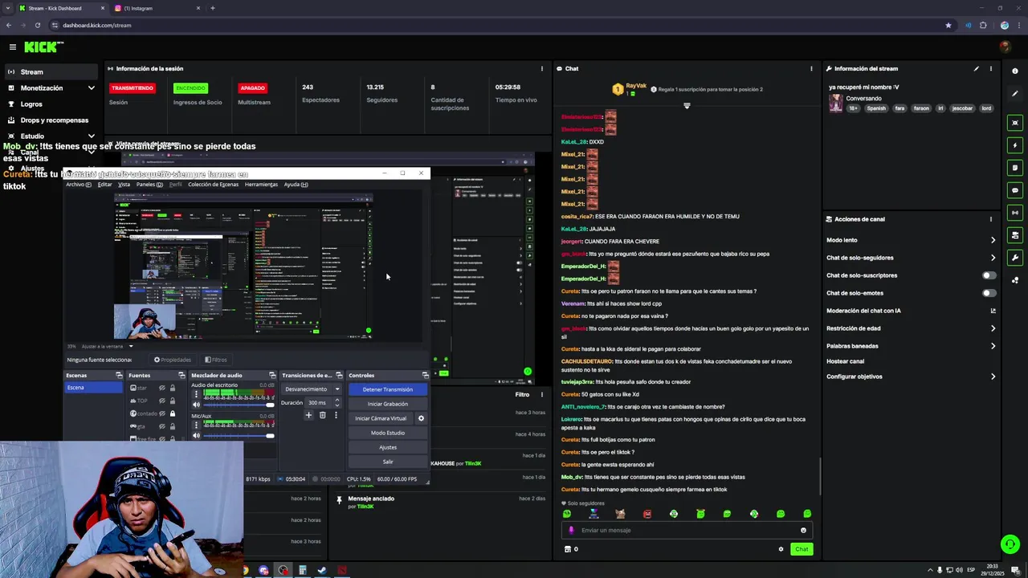Open the Stream sidebar page
This screenshot has width=1028, height=578.
click(x=51, y=71)
